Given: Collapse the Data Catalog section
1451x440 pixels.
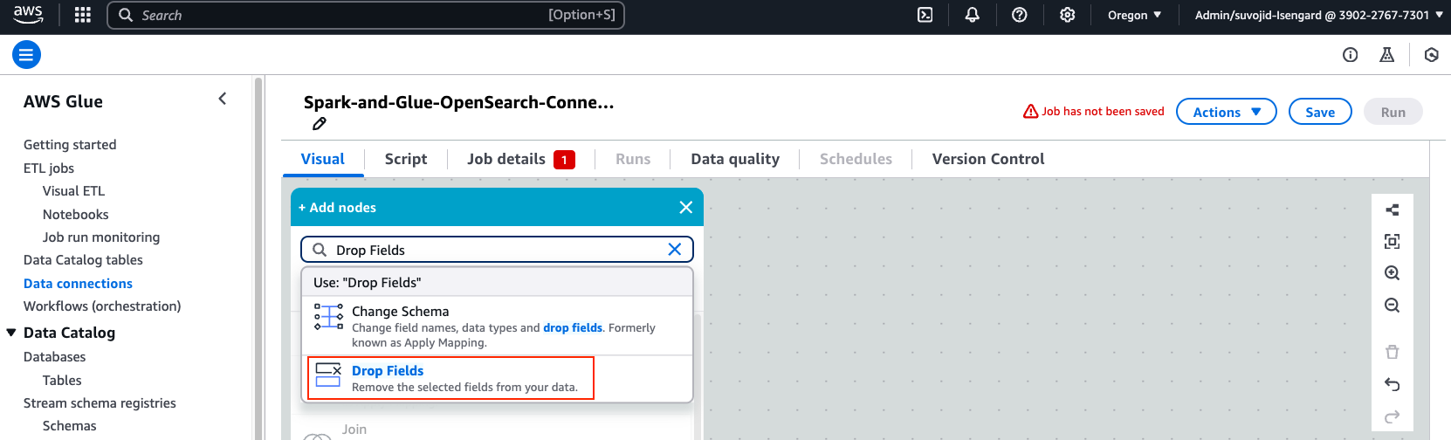Looking at the screenshot, I should pyautogui.click(x=11, y=333).
